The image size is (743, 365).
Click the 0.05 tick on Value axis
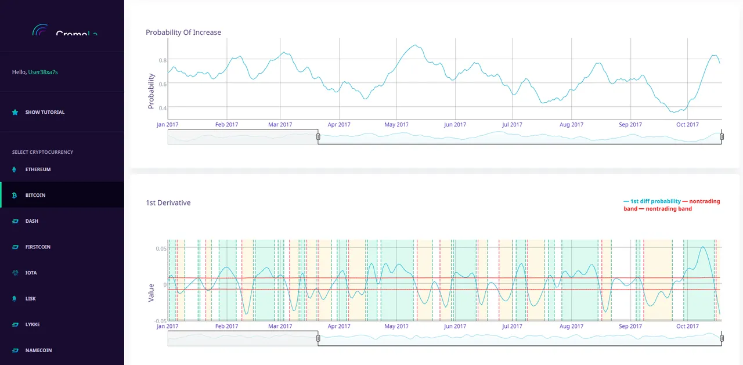click(161, 248)
